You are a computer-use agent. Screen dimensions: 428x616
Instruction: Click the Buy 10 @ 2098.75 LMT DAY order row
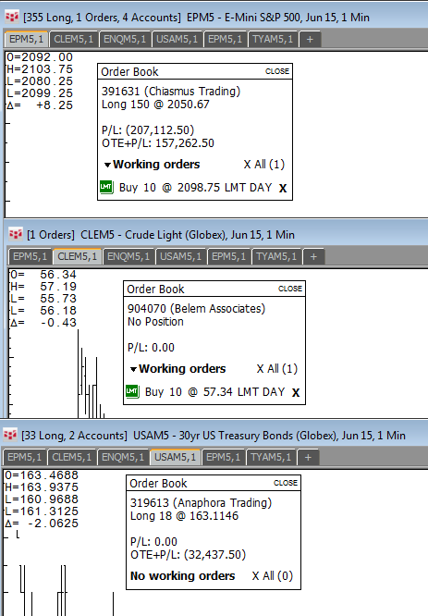tap(195, 188)
